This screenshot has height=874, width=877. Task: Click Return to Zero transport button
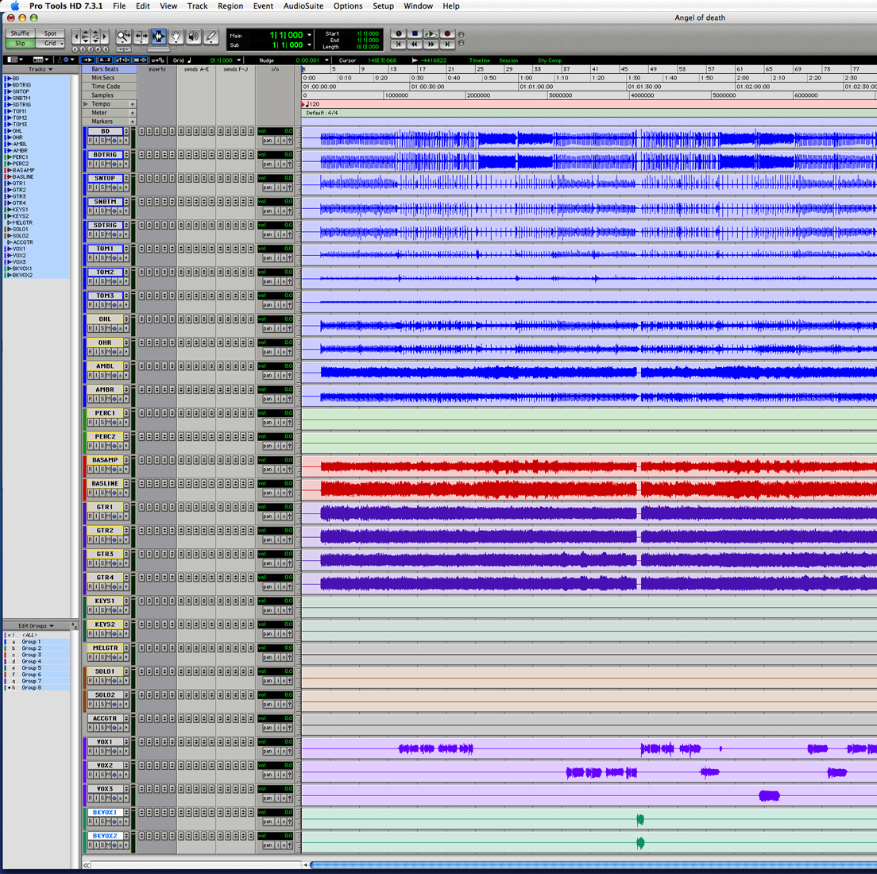point(398,44)
